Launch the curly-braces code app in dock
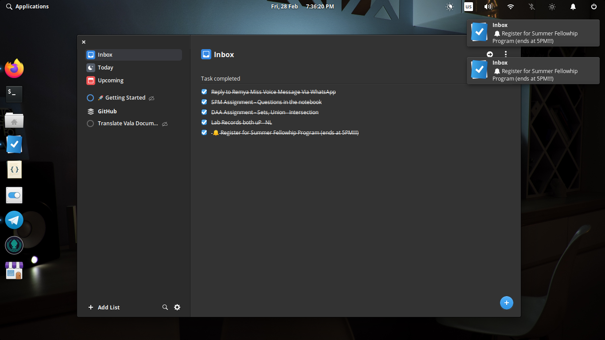 click(x=14, y=170)
